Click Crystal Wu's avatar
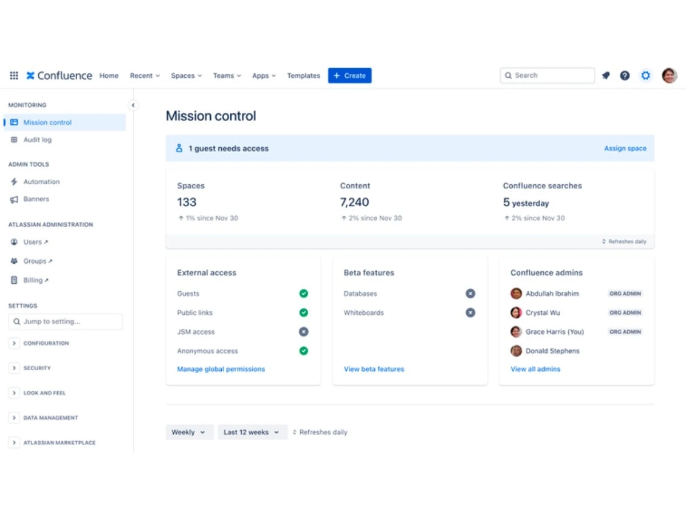Screen dimensions: 686x515 tap(516, 313)
